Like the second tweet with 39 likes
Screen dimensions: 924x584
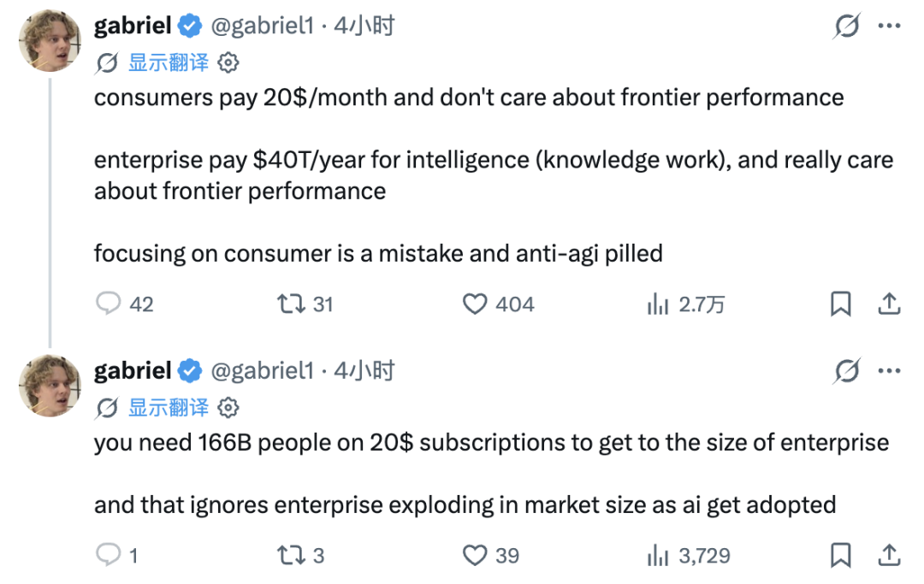(x=474, y=555)
